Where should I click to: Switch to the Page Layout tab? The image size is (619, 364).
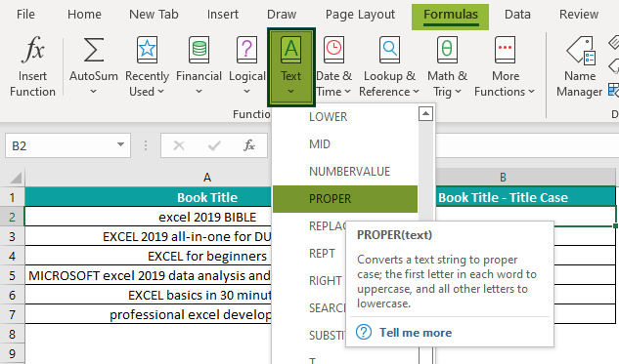click(360, 15)
